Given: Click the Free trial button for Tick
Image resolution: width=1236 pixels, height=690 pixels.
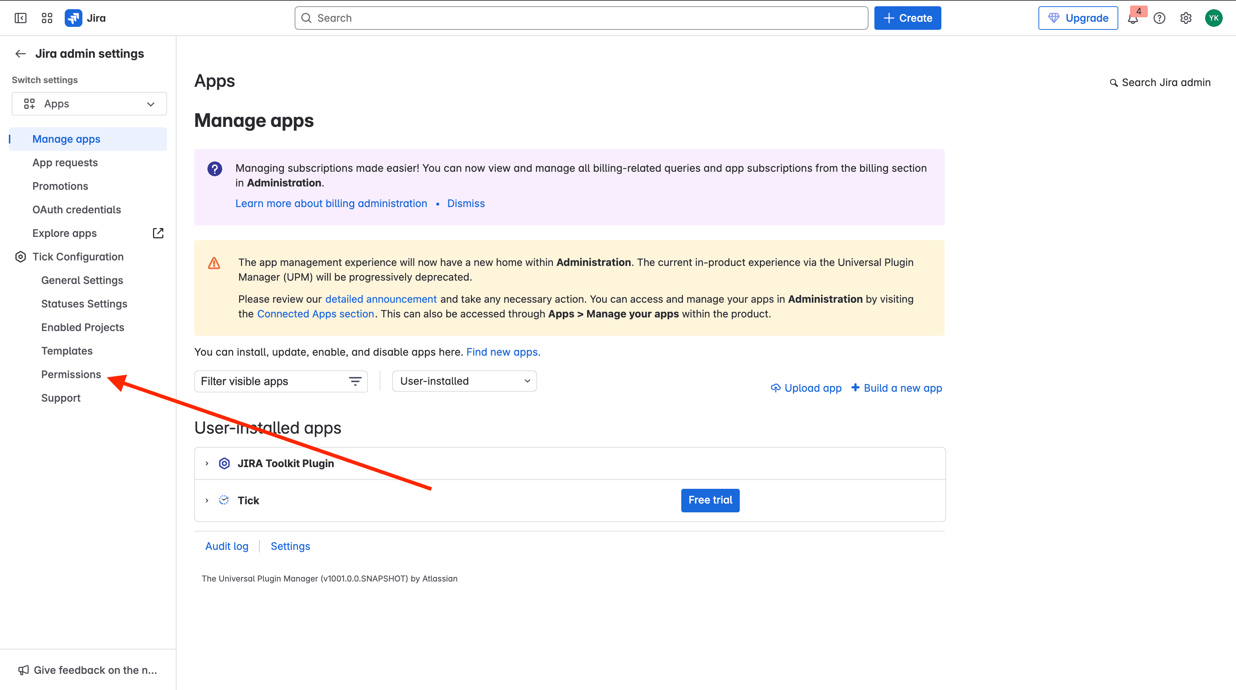Looking at the screenshot, I should (710, 501).
